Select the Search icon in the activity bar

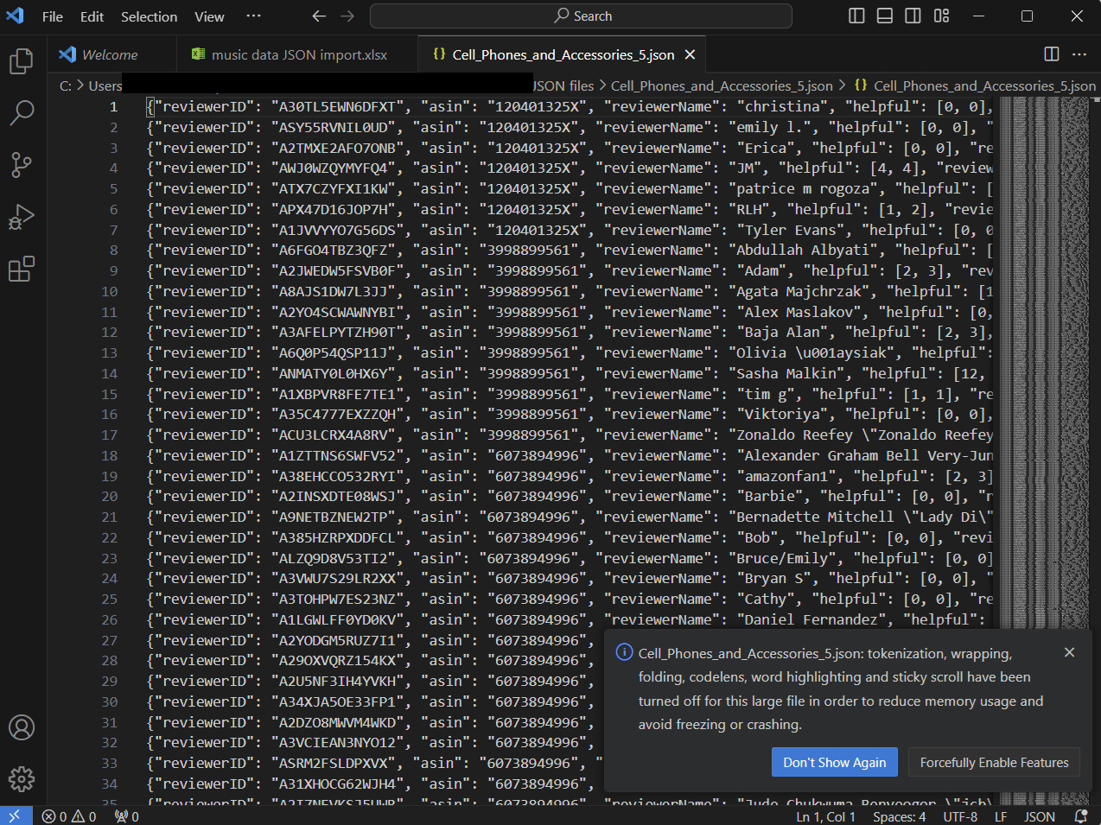click(22, 112)
